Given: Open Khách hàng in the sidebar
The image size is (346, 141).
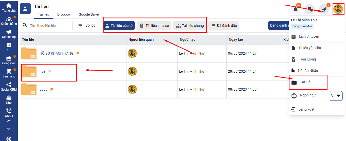Looking at the screenshot, I should coord(9,21).
